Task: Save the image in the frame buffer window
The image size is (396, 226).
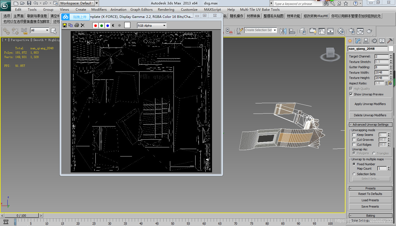Action: click(65, 25)
